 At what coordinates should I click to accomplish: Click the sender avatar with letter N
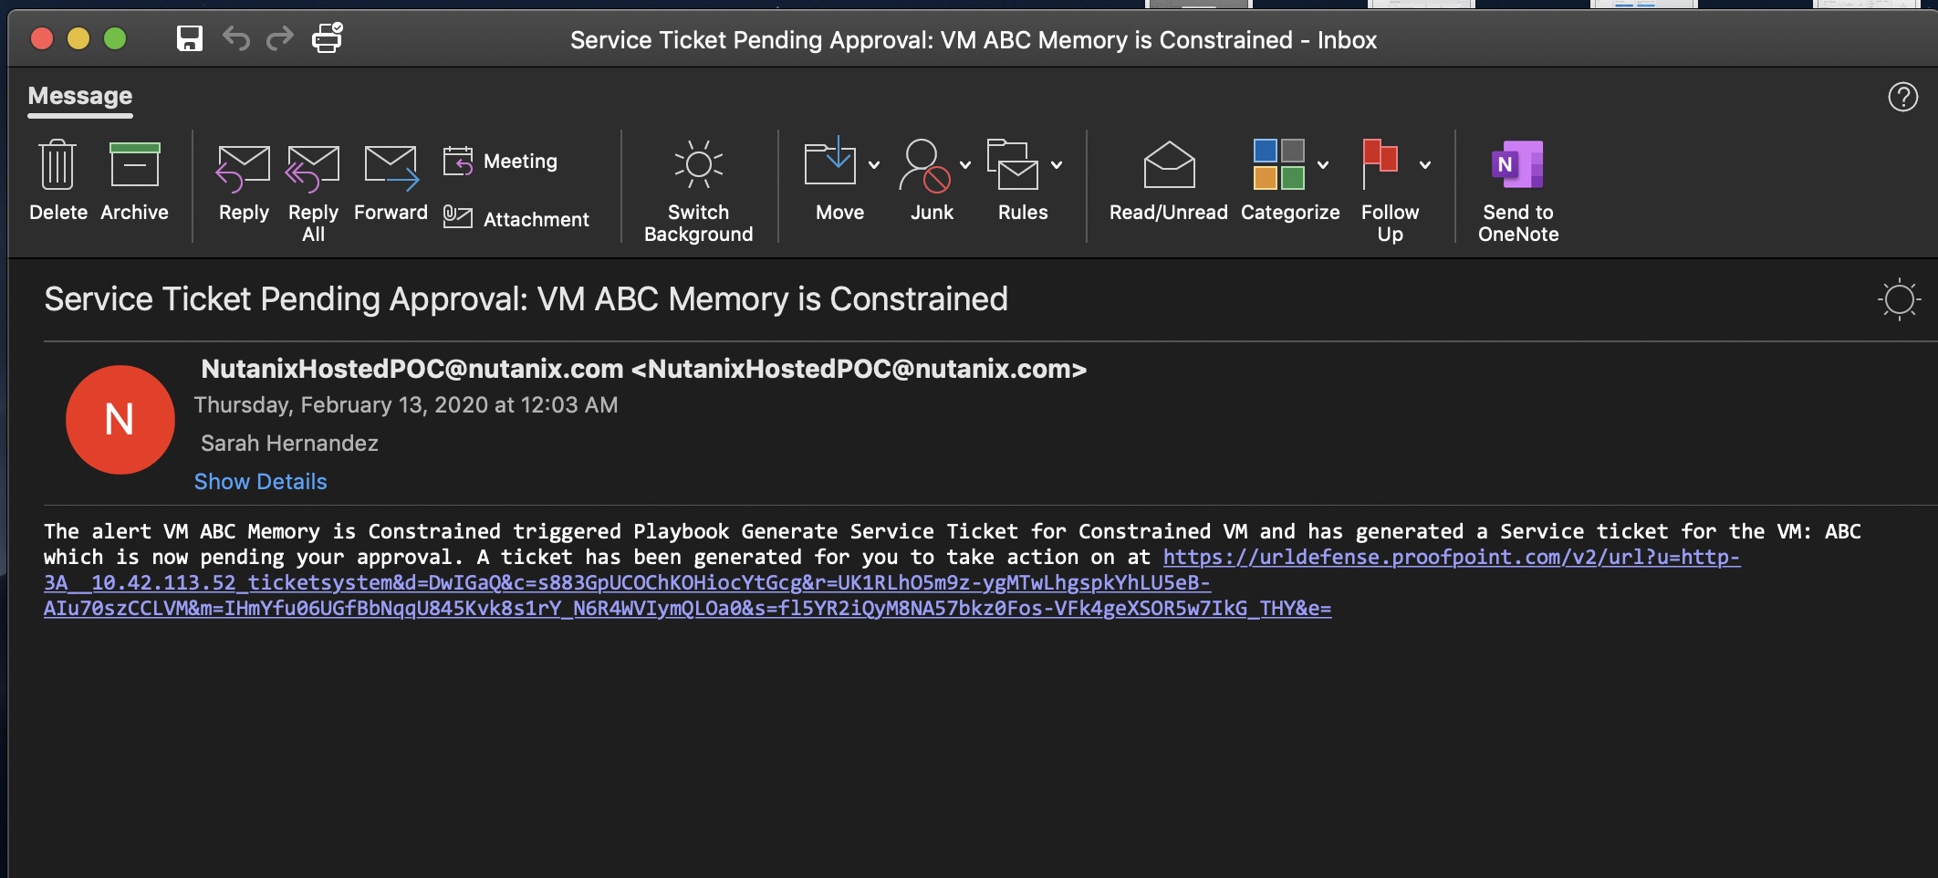click(x=120, y=420)
